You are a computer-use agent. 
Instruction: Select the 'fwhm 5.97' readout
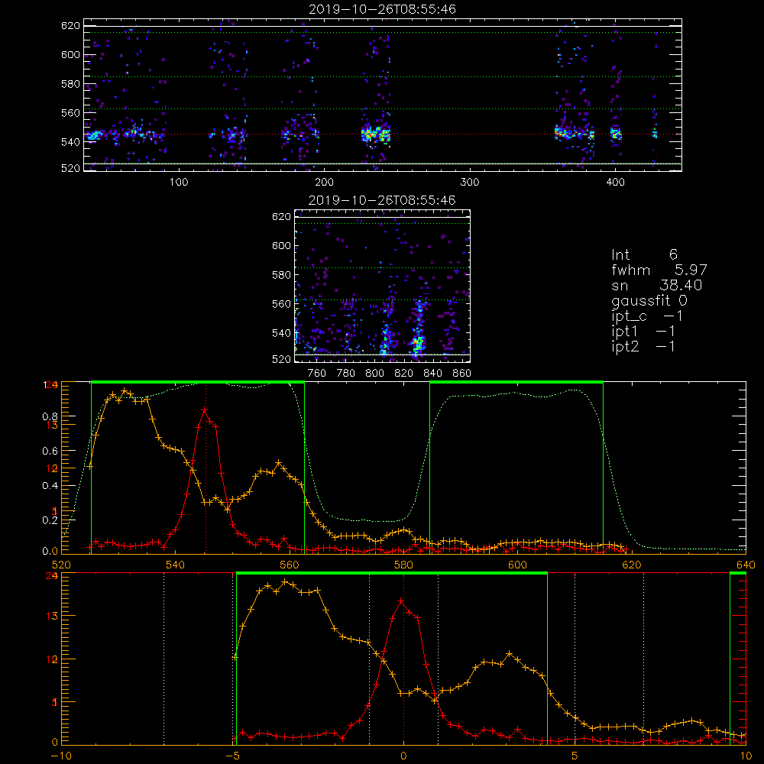(659, 270)
